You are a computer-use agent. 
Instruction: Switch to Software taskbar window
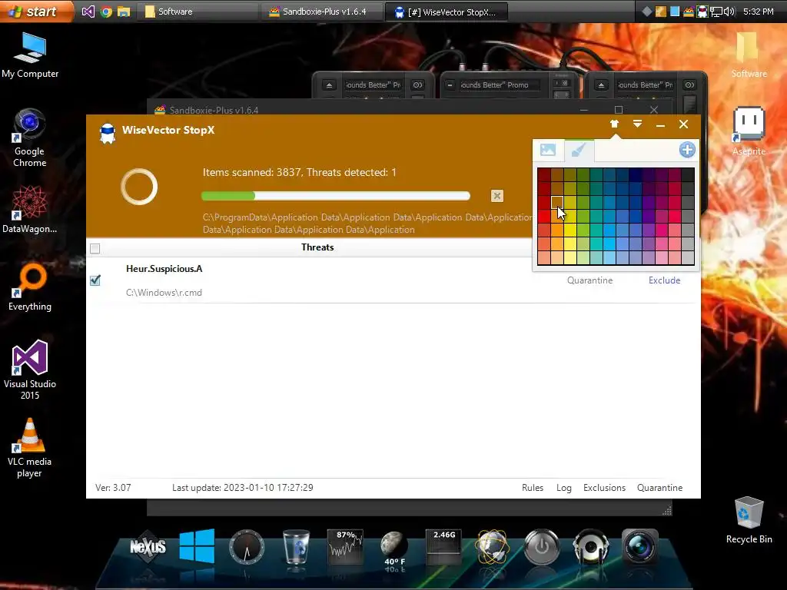click(197, 12)
